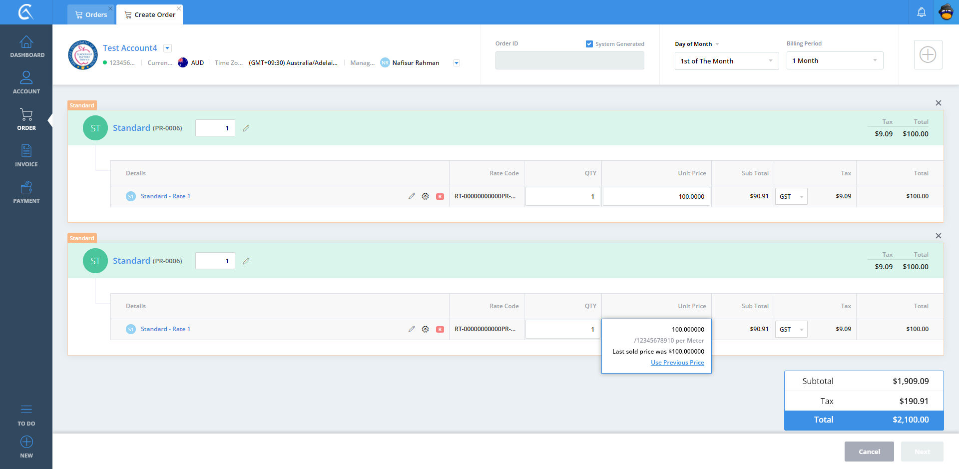Expand Day of Month dropdown
This screenshot has height=469, width=959.
(x=726, y=61)
